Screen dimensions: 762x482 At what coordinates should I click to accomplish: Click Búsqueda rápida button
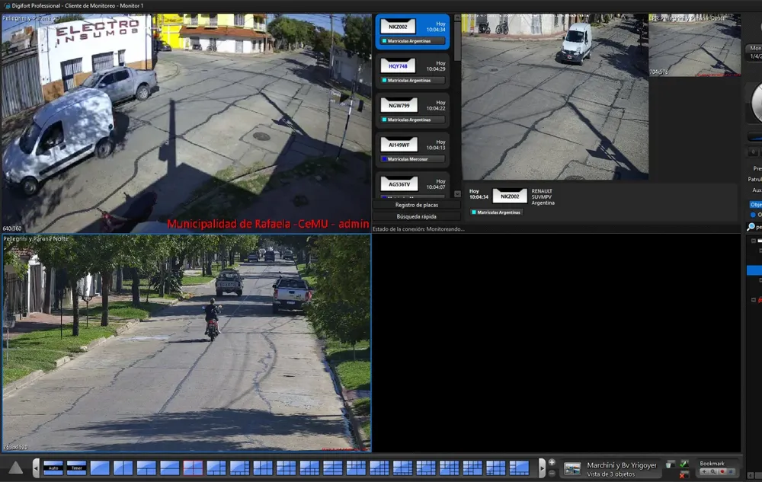[x=416, y=217]
